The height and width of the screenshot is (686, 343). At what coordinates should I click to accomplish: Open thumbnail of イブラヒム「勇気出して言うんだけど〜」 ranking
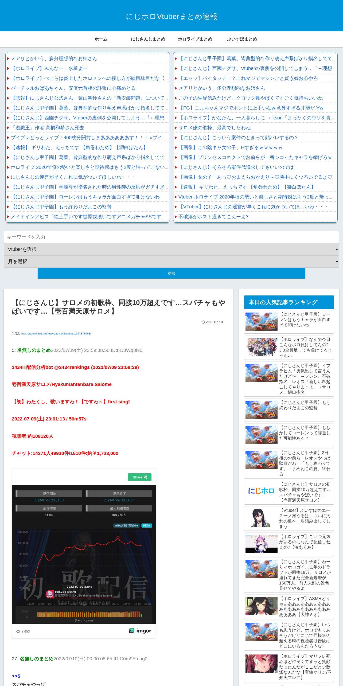[262, 373]
